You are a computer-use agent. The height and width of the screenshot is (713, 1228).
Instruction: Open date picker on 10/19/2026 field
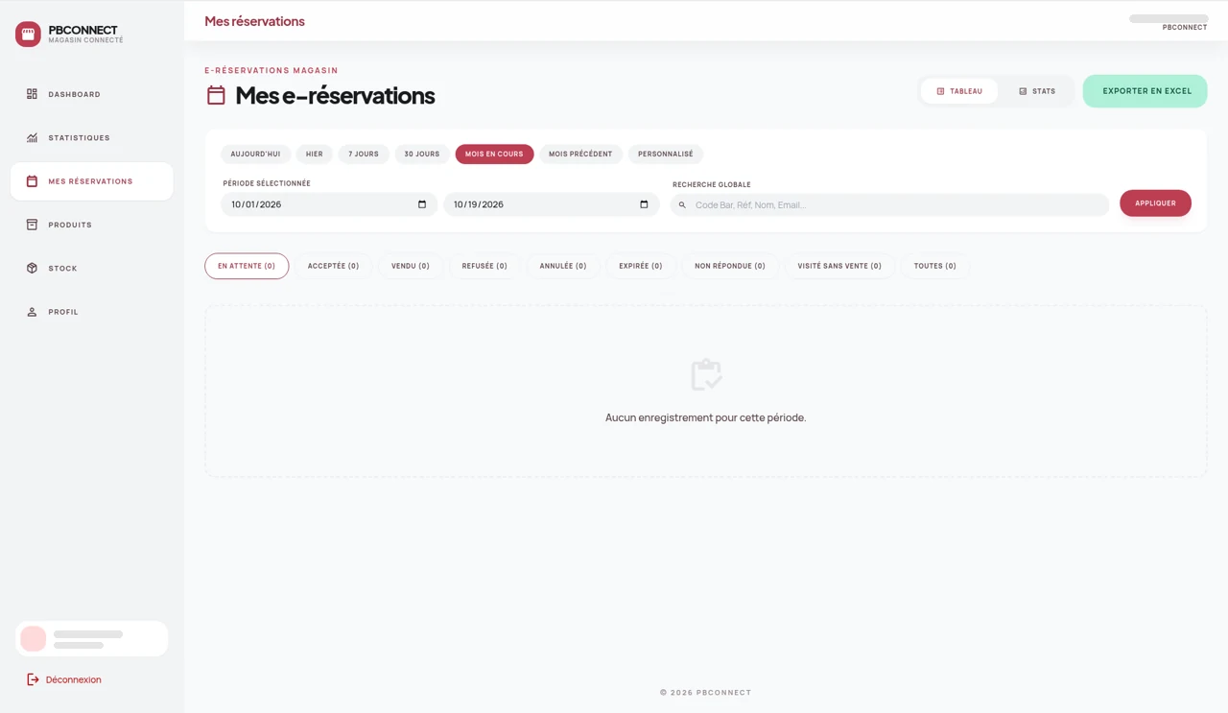click(644, 204)
